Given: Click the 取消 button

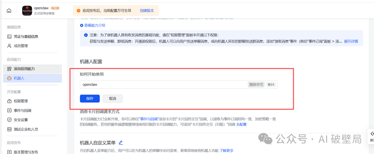Looking at the screenshot, I should (113, 99).
